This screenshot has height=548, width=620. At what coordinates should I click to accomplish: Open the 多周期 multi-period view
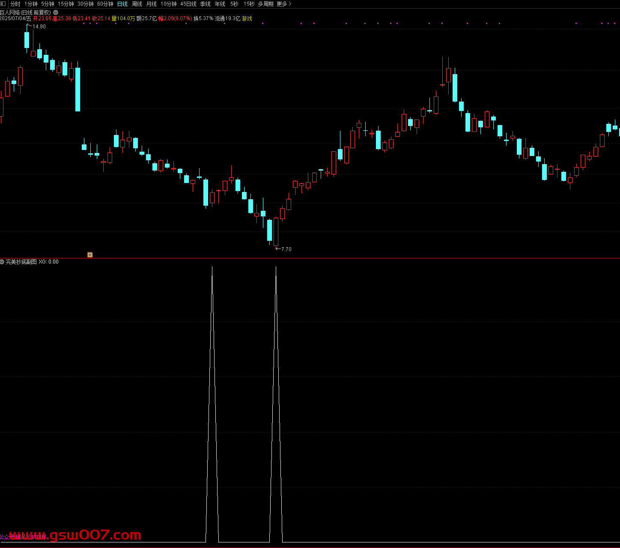click(x=265, y=4)
